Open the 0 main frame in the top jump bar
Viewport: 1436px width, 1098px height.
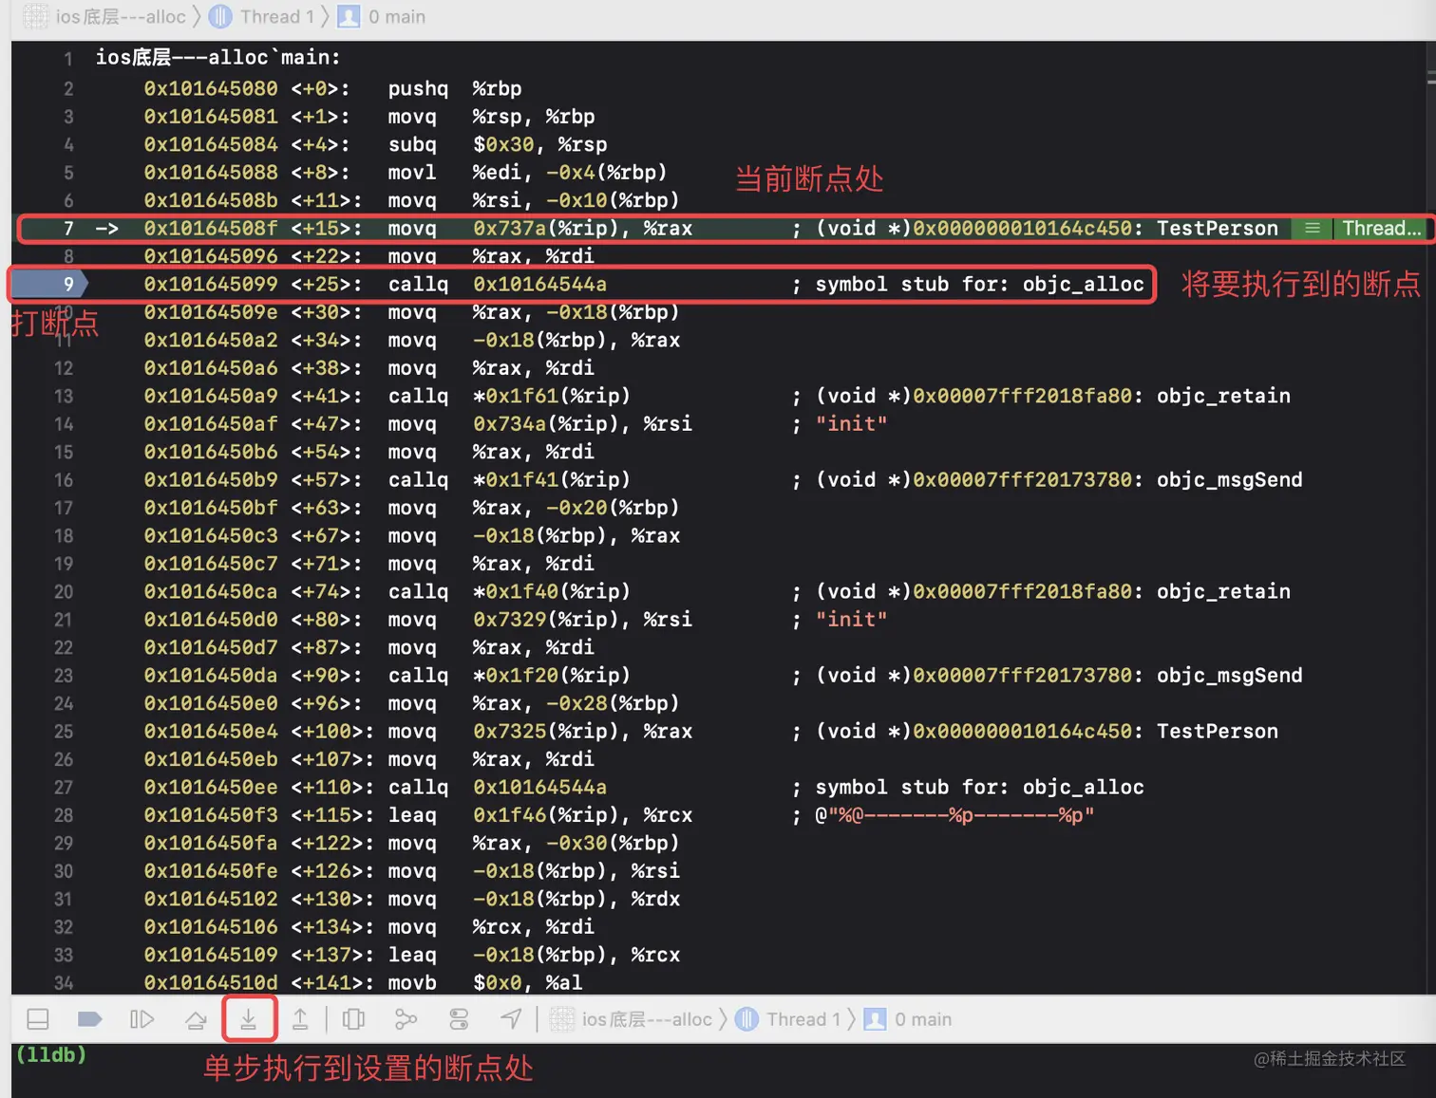tap(382, 16)
